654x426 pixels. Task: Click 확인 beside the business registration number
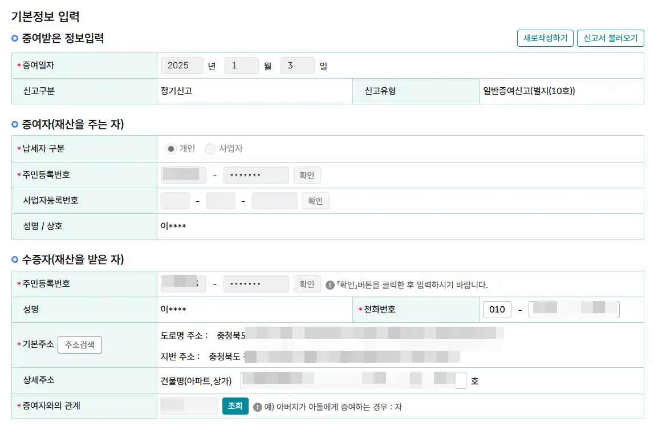pos(315,200)
